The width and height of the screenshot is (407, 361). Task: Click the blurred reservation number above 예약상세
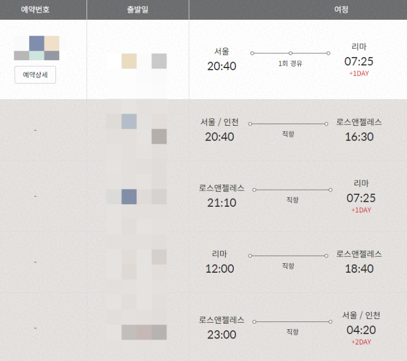click(x=37, y=48)
